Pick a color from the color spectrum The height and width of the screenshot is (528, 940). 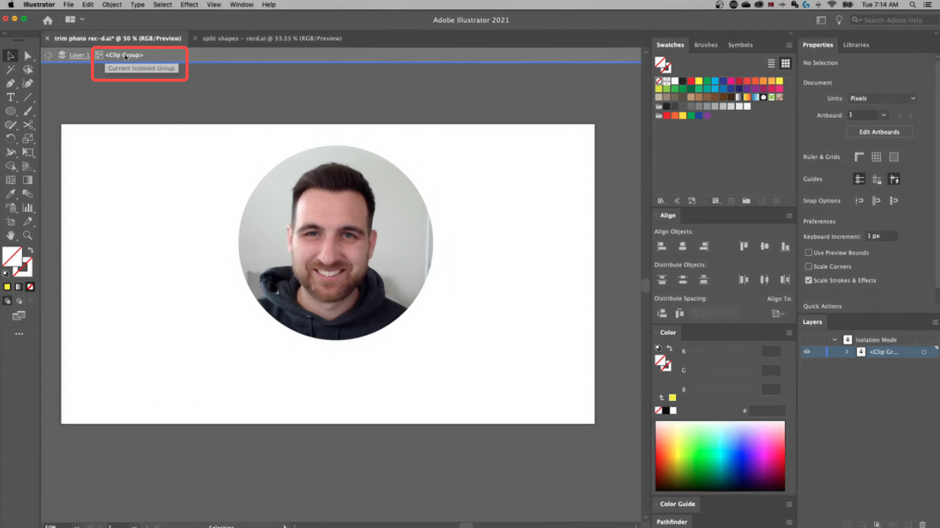pyautogui.click(x=720, y=455)
